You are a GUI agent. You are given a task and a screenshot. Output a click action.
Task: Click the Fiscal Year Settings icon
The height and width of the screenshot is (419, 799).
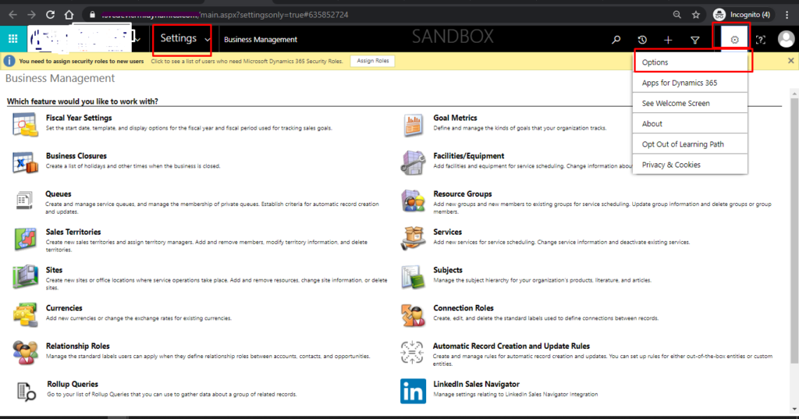(25, 124)
